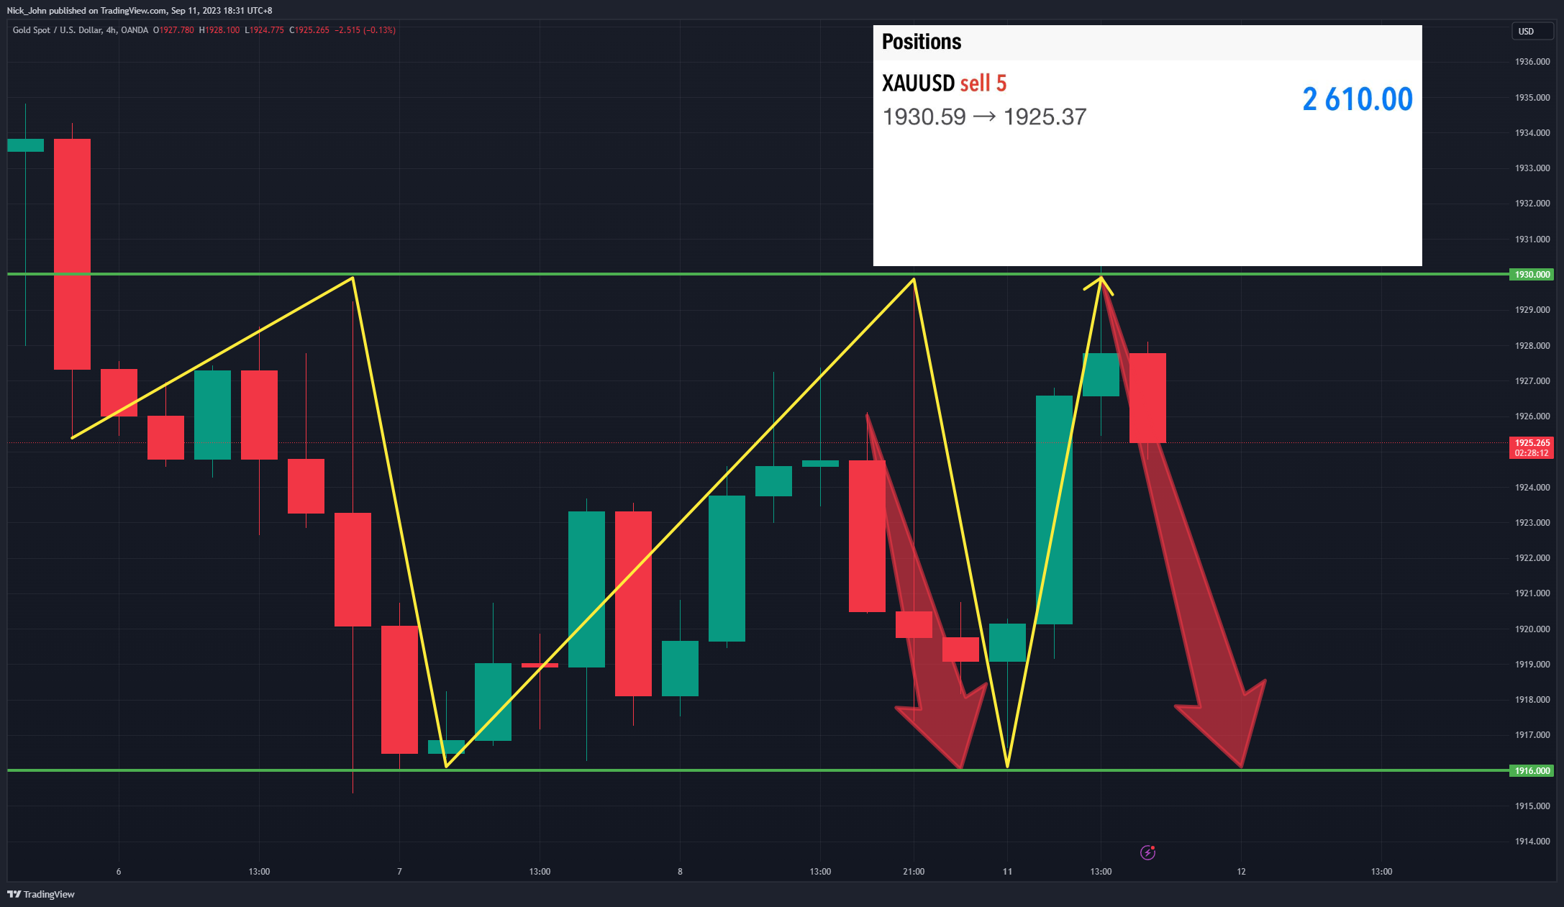The width and height of the screenshot is (1564, 907).
Task: Click the Nick_John published header text
Action: tap(140, 11)
